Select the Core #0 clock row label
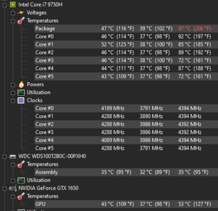The image size is (218, 211). tap(44, 109)
